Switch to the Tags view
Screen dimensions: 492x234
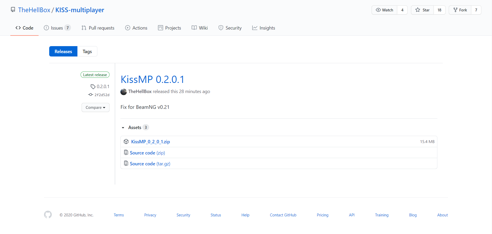pyautogui.click(x=87, y=51)
